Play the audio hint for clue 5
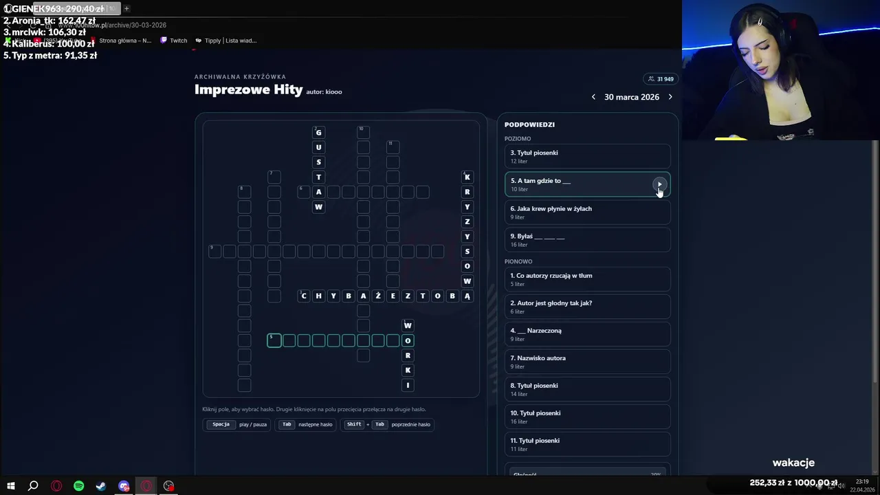Image resolution: width=880 pixels, height=495 pixels. [659, 184]
